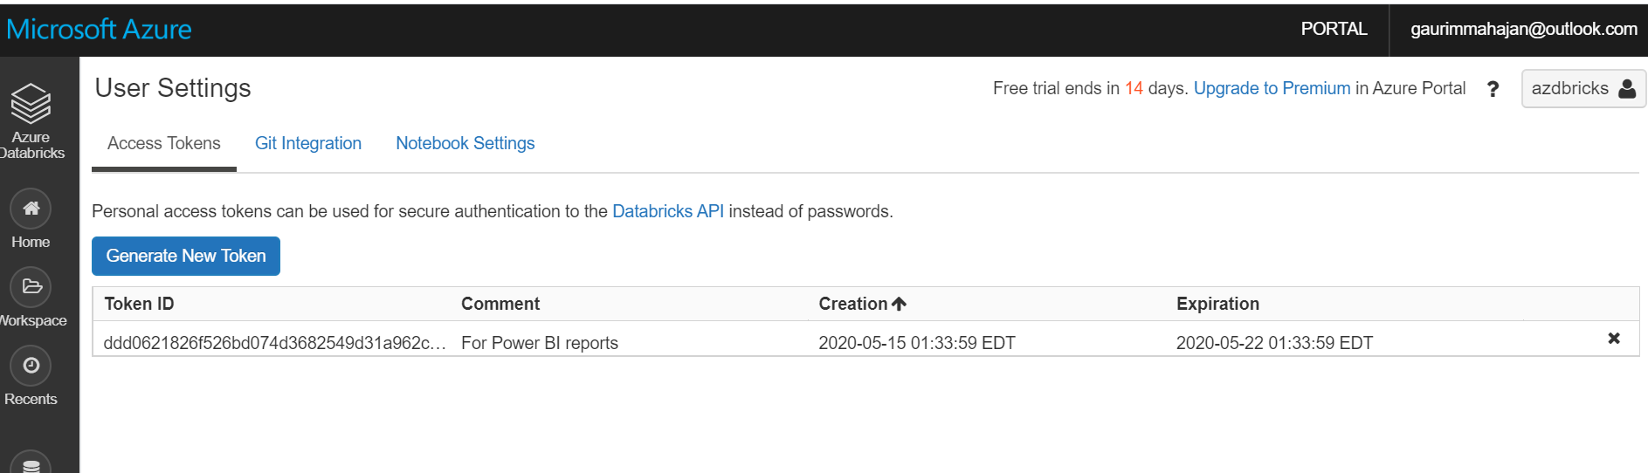Open the azdbricks user account menu
Screen dimensions: 1648x473
coord(1582,89)
